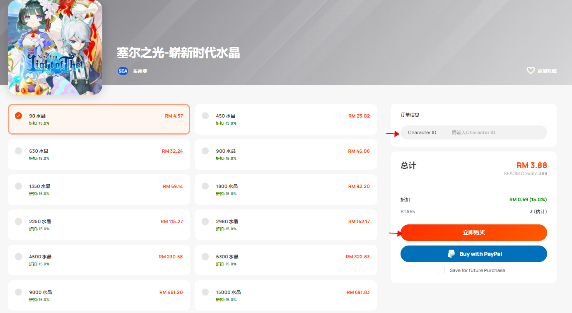Click the STARs label

tap(408, 212)
